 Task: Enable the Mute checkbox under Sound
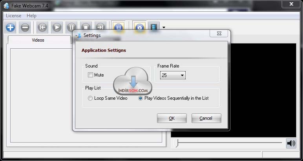click(x=91, y=75)
